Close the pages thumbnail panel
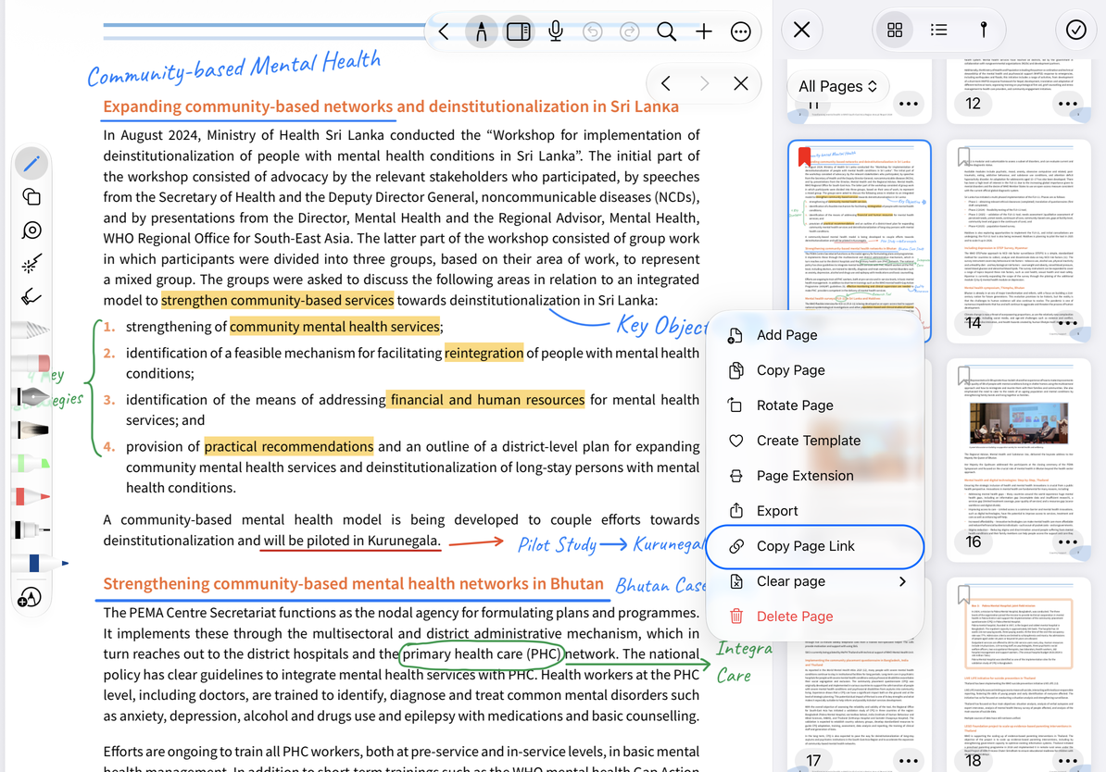Screen dimensions: 1106x772 802,30
